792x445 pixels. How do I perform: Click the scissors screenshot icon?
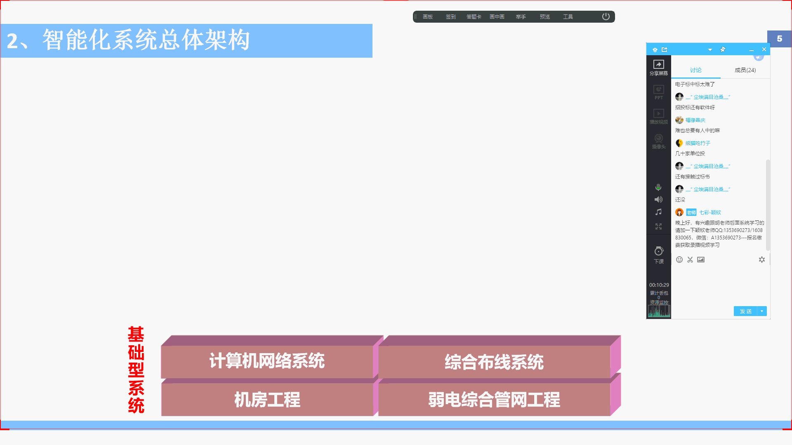(x=690, y=260)
